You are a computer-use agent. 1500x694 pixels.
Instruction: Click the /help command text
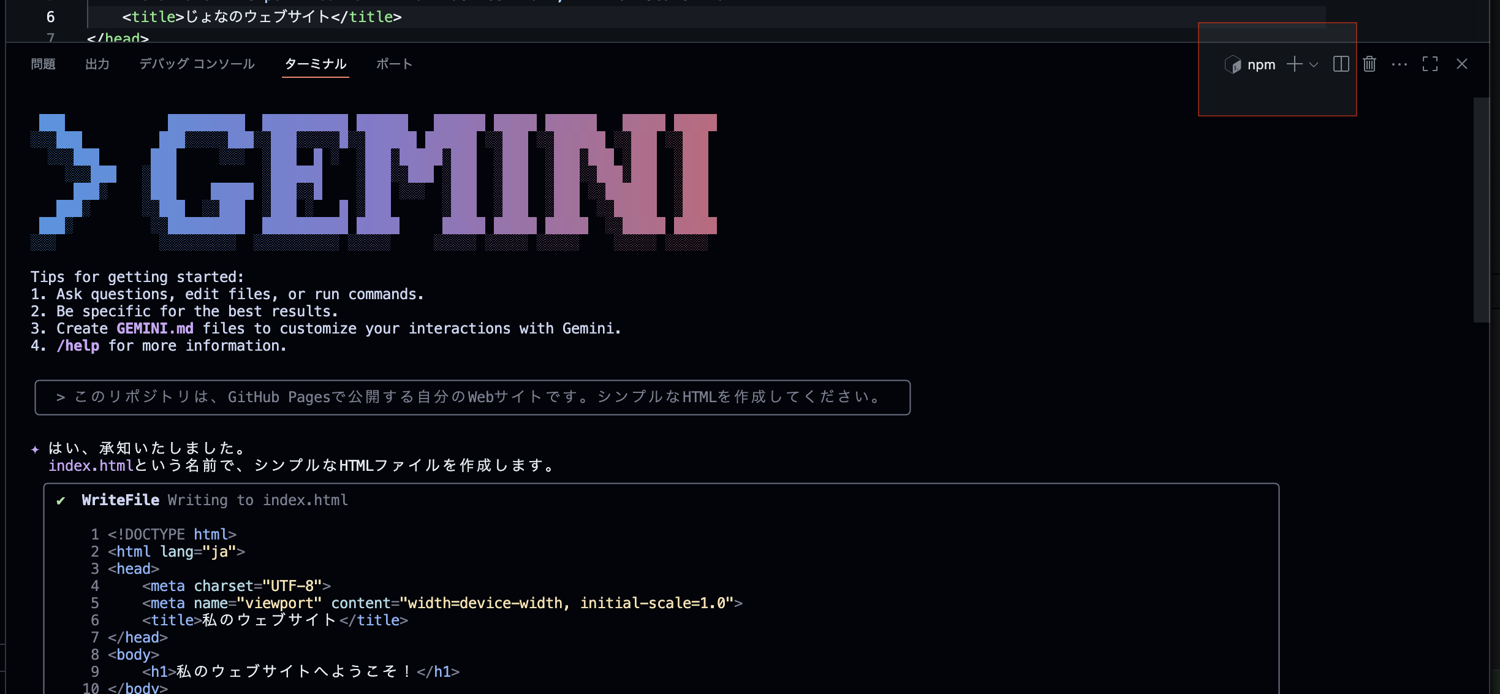78,346
